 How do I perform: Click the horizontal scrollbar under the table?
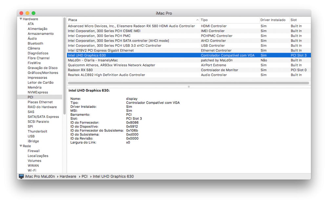coord(189,83)
